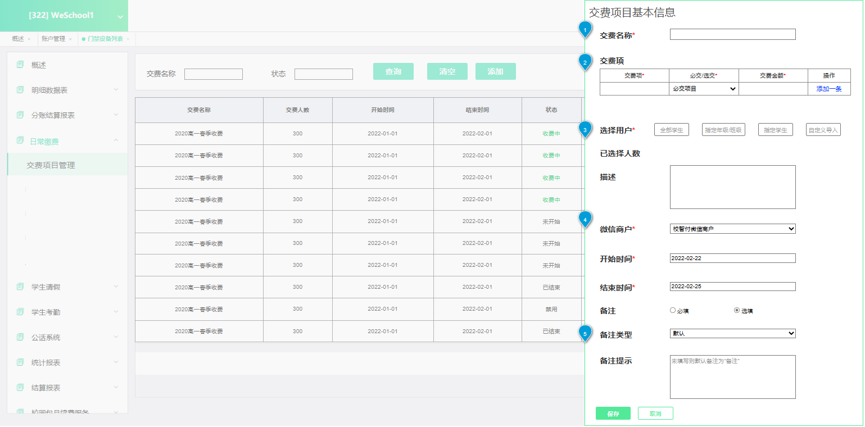Image resolution: width=865 pixels, height=427 pixels.
Task: Open the [322] WeSchool1 school dropdown
Action: pyautogui.click(x=120, y=17)
